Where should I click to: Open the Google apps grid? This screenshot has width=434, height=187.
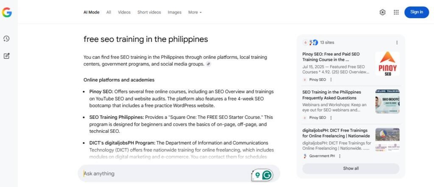coord(396,12)
